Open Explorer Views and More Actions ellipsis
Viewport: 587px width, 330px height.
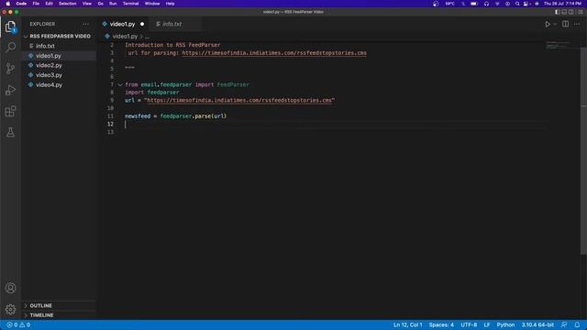tap(85, 24)
